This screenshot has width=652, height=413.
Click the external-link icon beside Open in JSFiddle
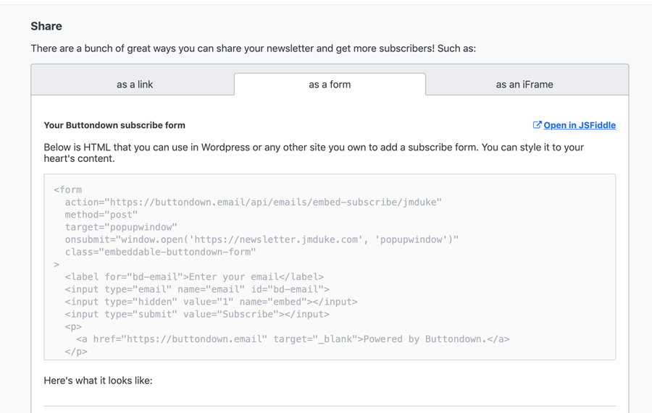[x=537, y=125]
